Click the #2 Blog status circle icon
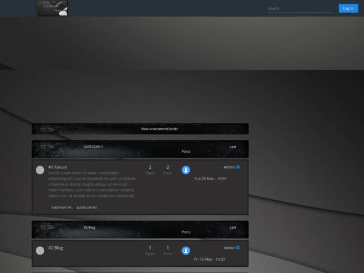 coord(40,251)
